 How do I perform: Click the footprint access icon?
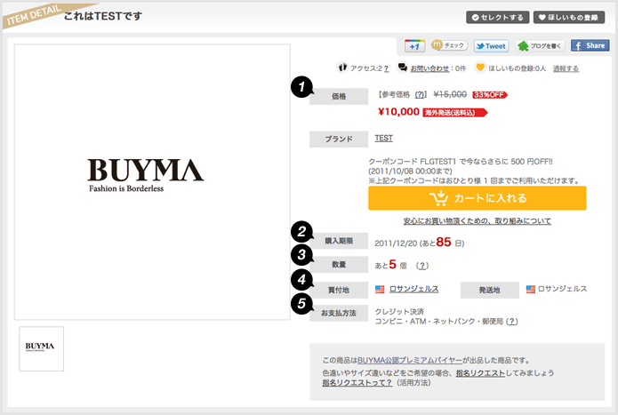point(342,68)
